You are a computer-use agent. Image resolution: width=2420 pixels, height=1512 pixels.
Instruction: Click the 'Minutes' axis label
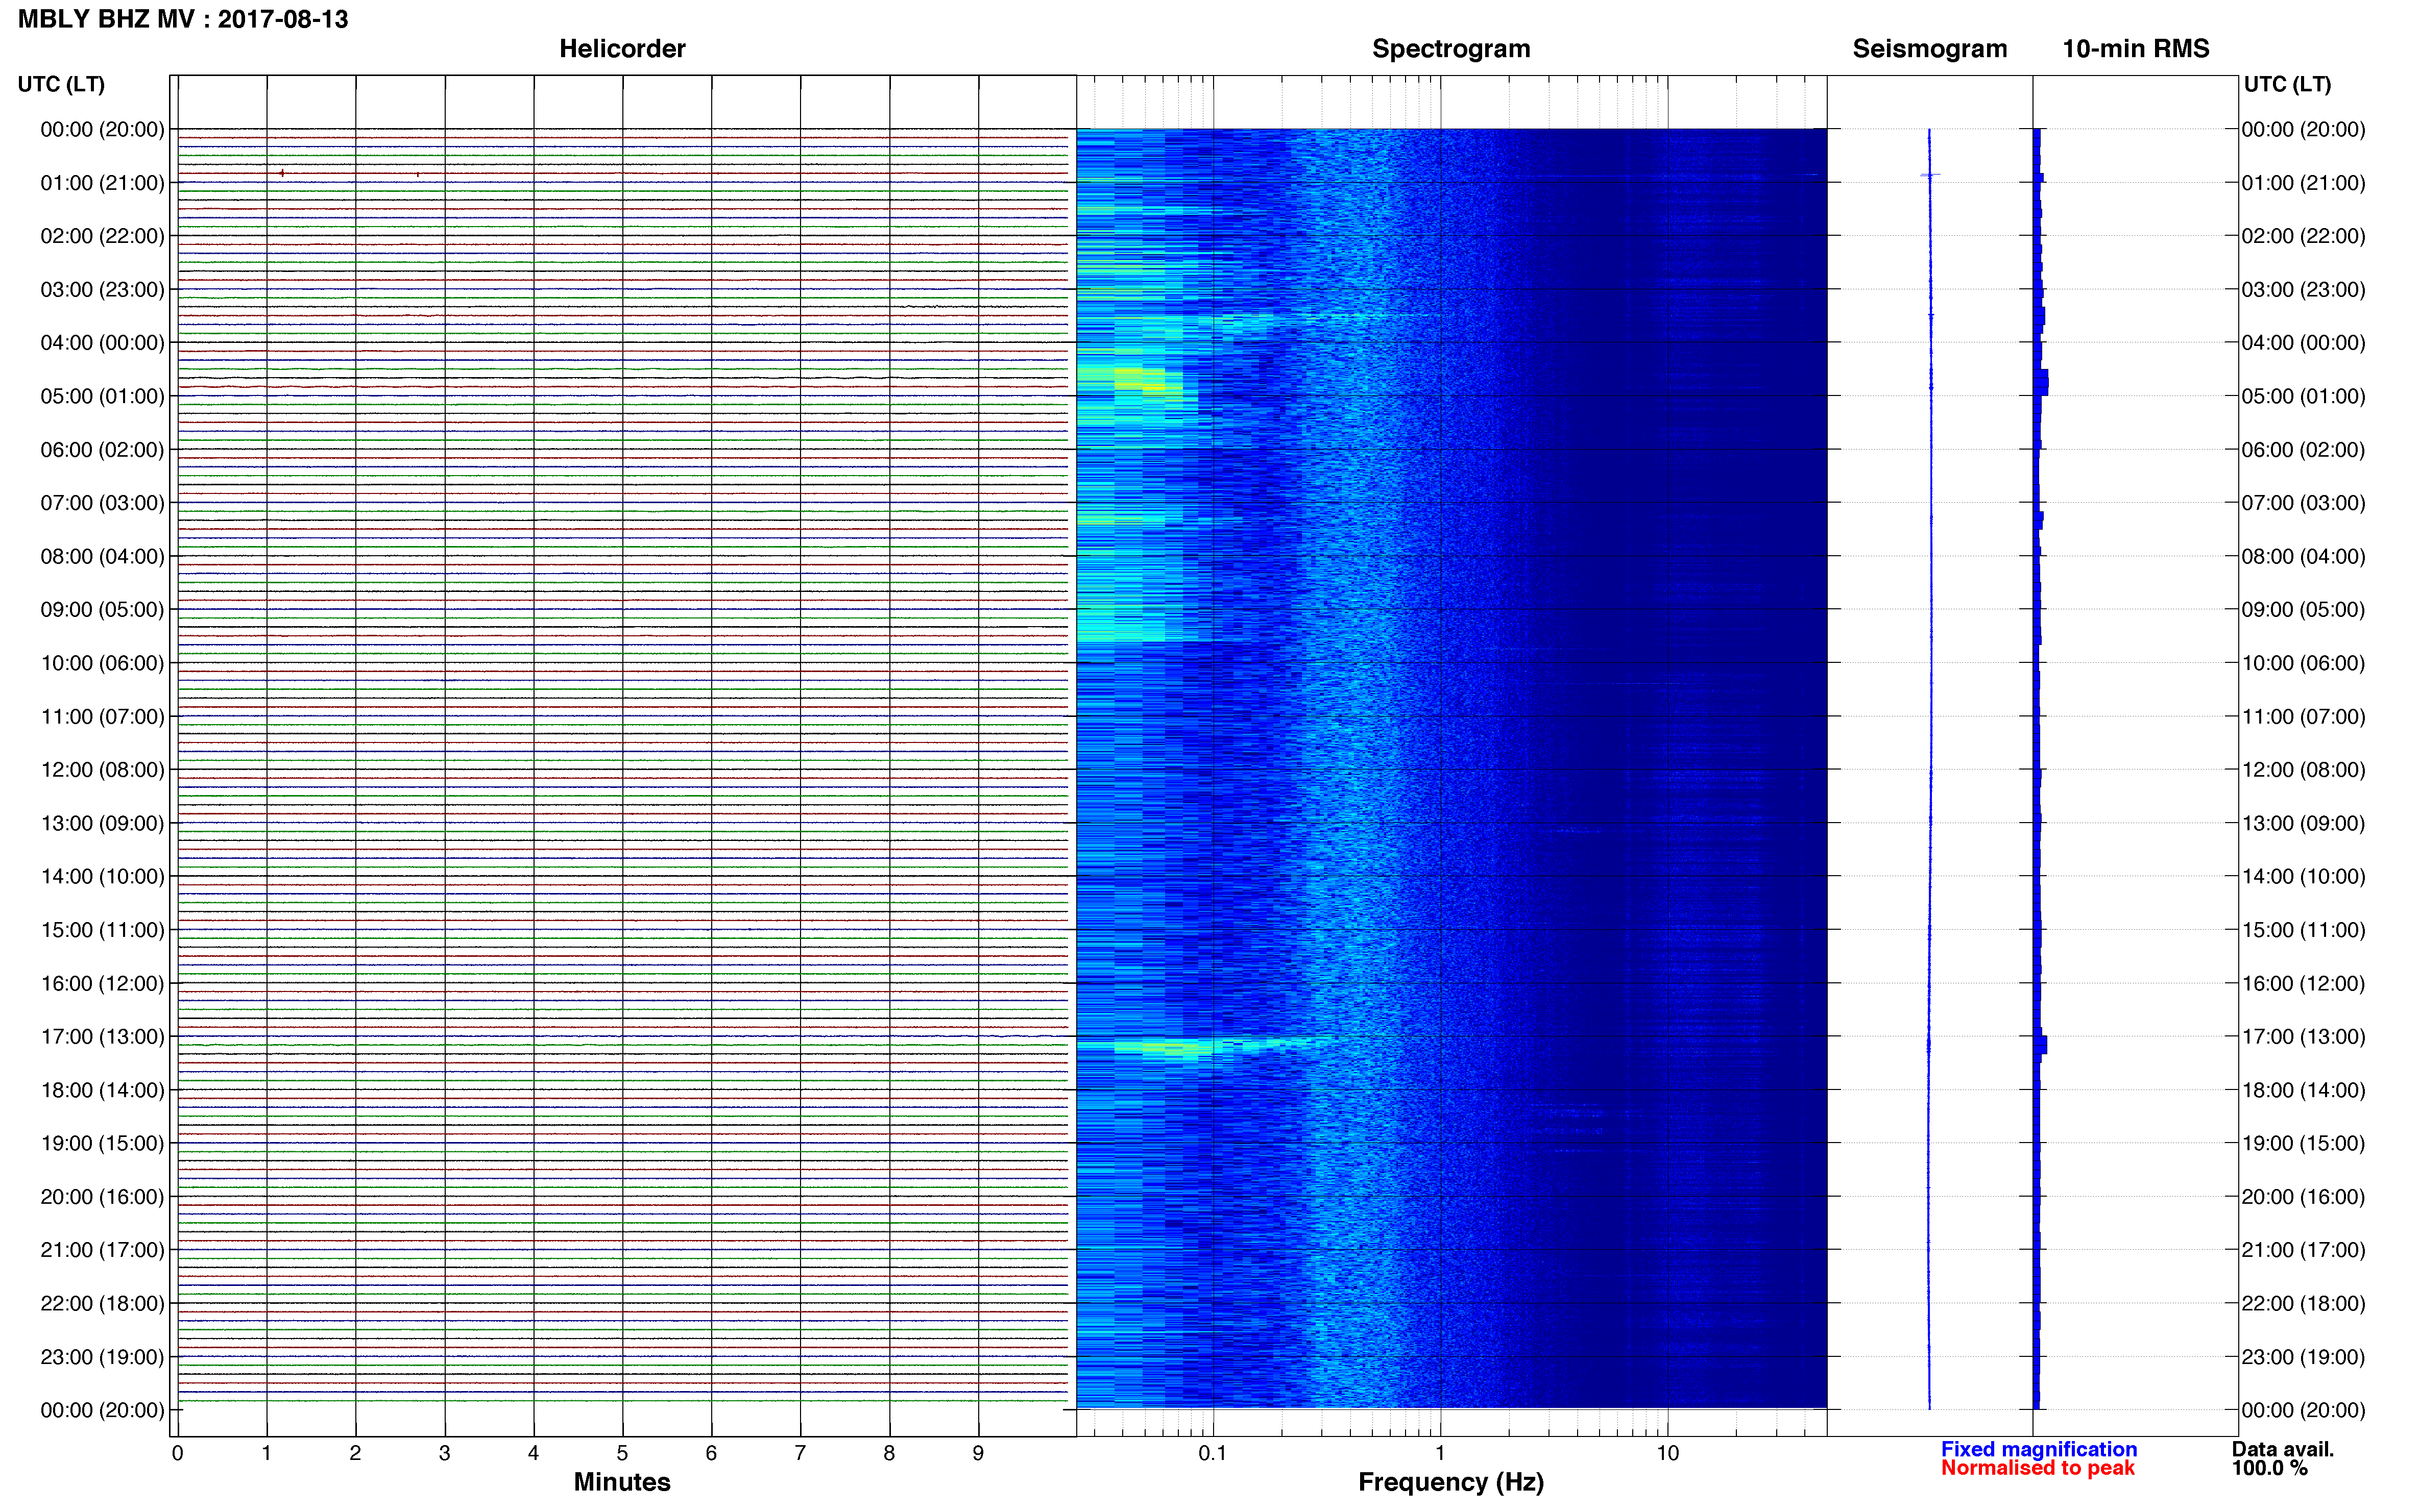click(621, 1482)
